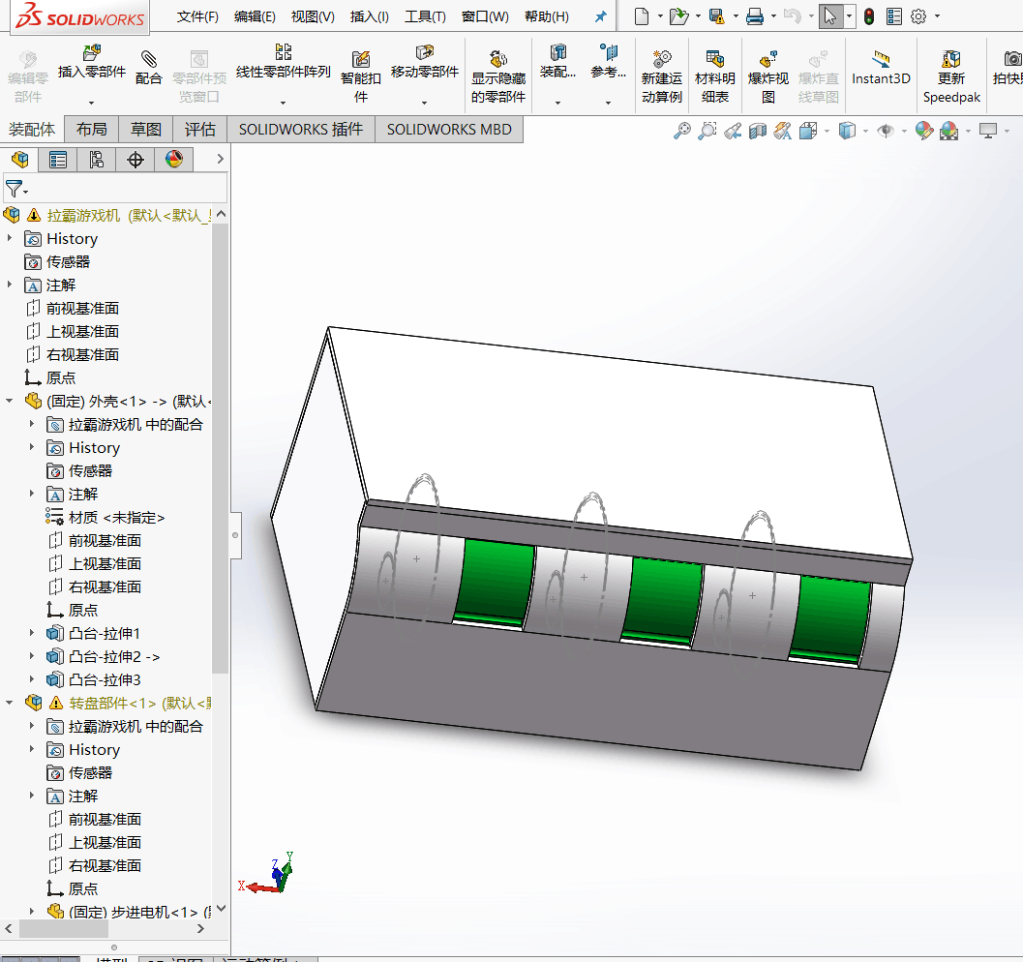
Task: Switch to the 布局 tab
Action: (91, 129)
